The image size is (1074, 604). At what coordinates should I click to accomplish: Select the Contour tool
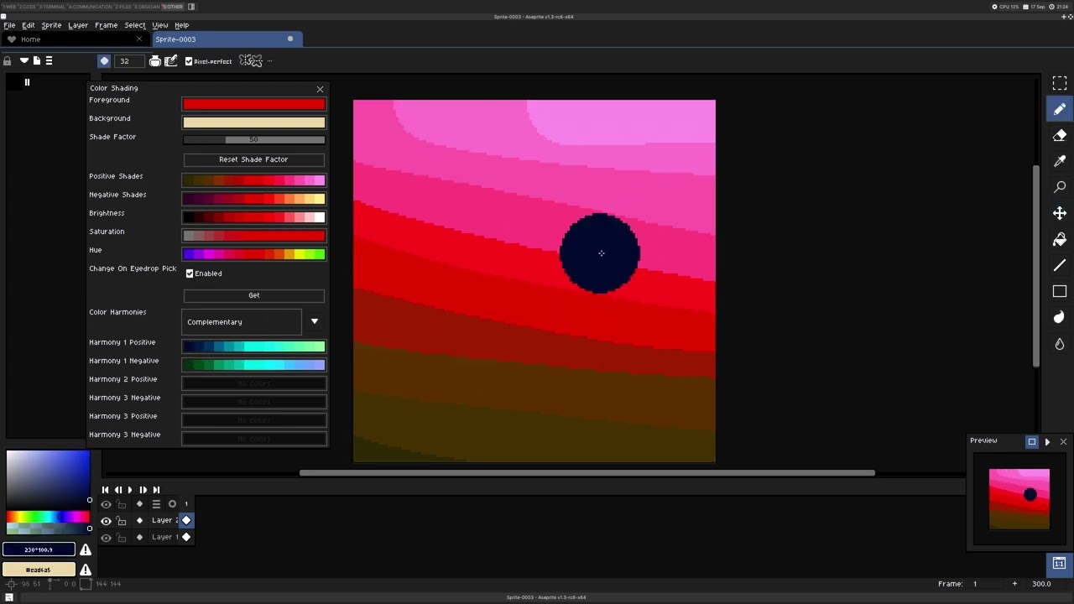(x=1060, y=317)
